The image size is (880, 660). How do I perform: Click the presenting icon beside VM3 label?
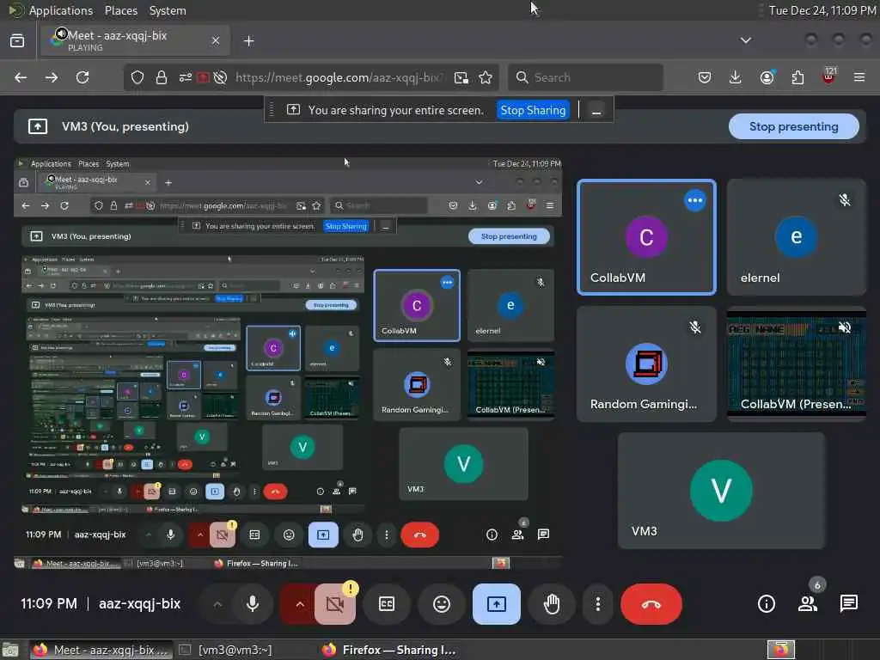click(x=38, y=126)
